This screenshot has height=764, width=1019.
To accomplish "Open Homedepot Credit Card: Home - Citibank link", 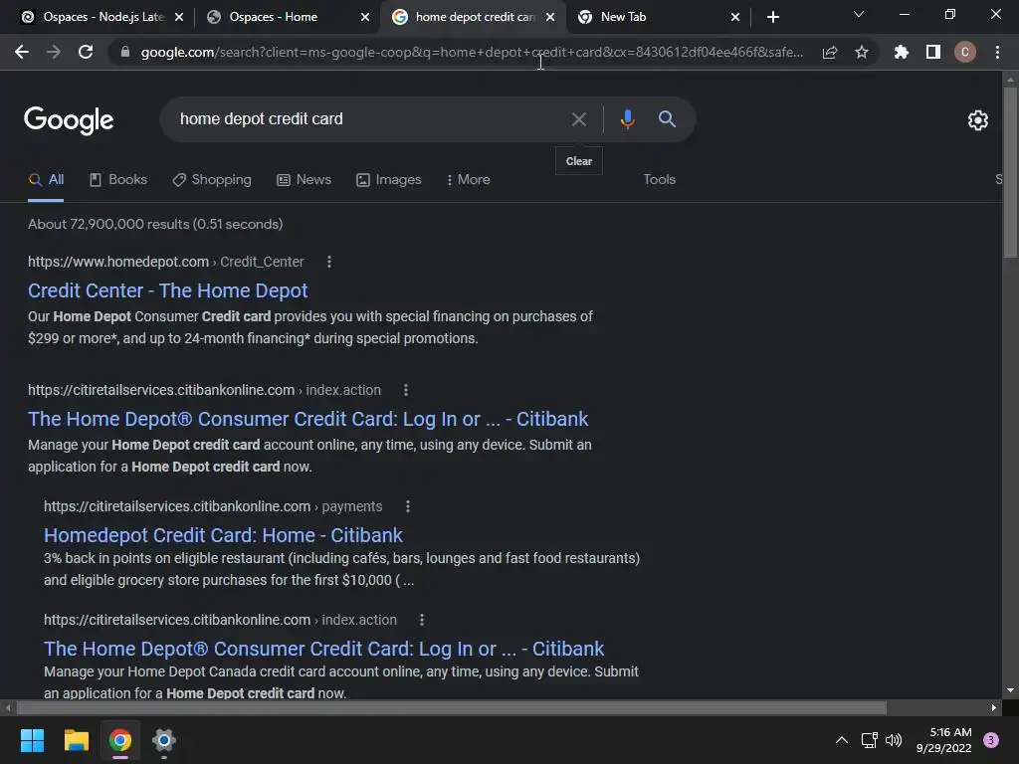I will point(223,535).
